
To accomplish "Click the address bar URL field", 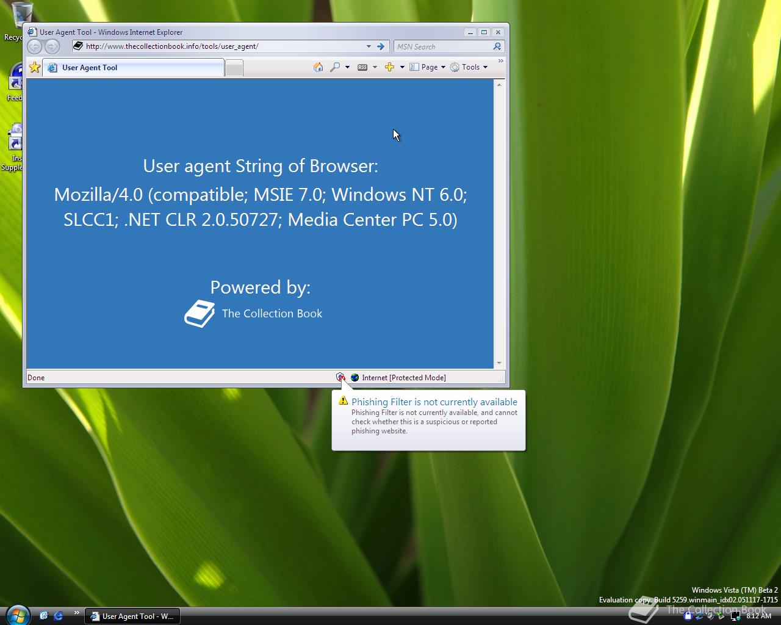I will tap(223, 46).
